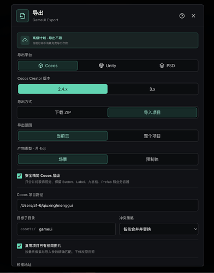The width and height of the screenshot is (214, 273).
Task: Click the Cocos project path input field
Action: point(108,205)
